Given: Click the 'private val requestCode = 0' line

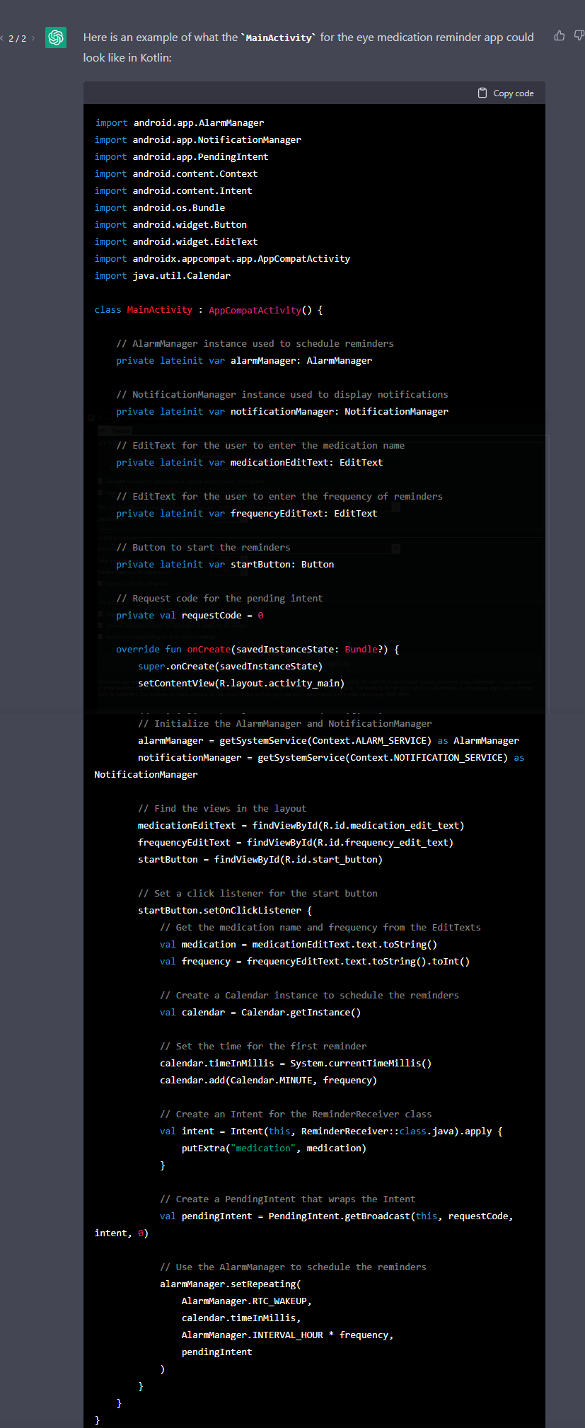Looking at the screenshot, I should [x=190, y=615].
